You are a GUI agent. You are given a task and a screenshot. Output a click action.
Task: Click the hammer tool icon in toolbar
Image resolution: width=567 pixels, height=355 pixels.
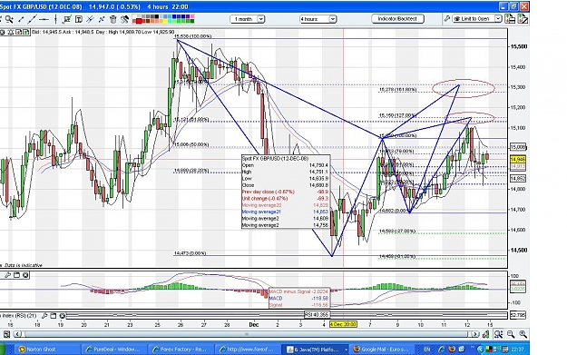coord(125,19)
